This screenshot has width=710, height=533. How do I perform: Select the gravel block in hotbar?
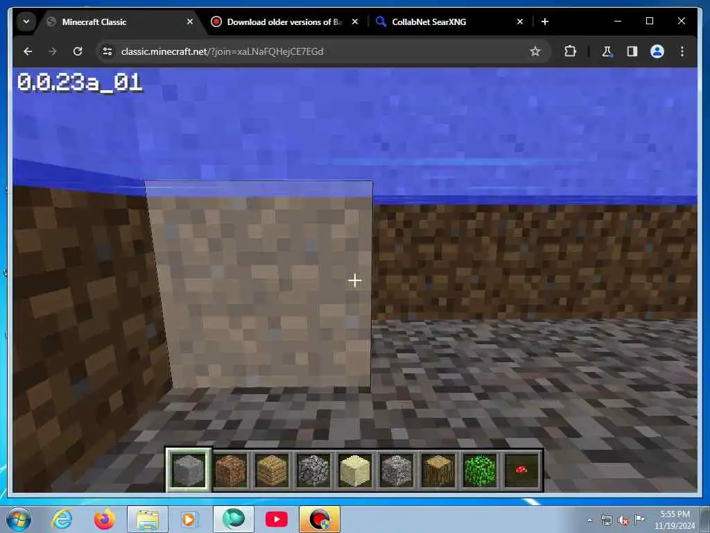397,470
